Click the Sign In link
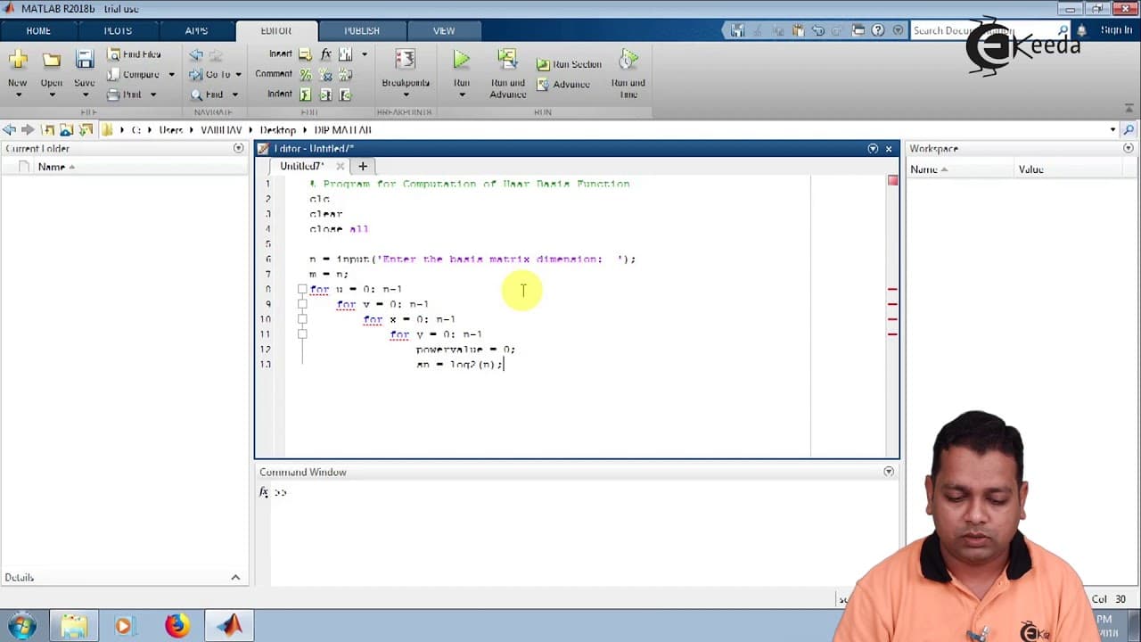The height and width of the screenshot is (642, 1141). click(1116, 30)
